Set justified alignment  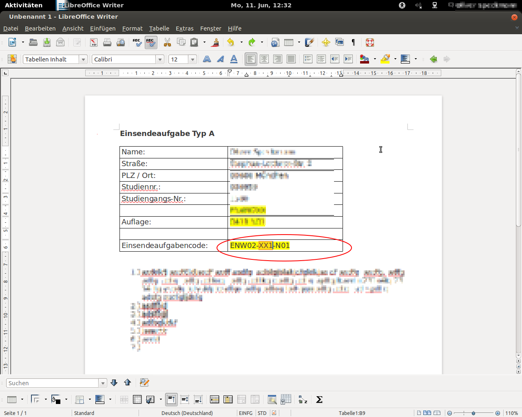tap(291, 59)
